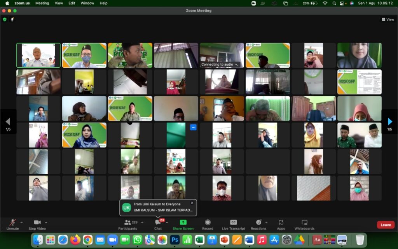Open the Meeting menu in menu bar
Viewport: 398px width, 249px height.
pyautogui.click(x=42, y=3)
